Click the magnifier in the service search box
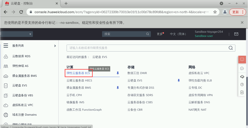This screenshot has width=248, height=128. (x=231, y=48)
